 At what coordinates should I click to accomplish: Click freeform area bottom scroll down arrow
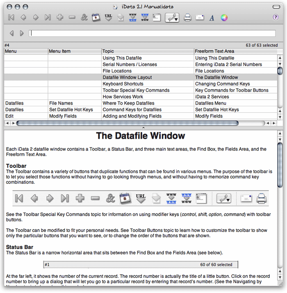[x=280, y=277]
